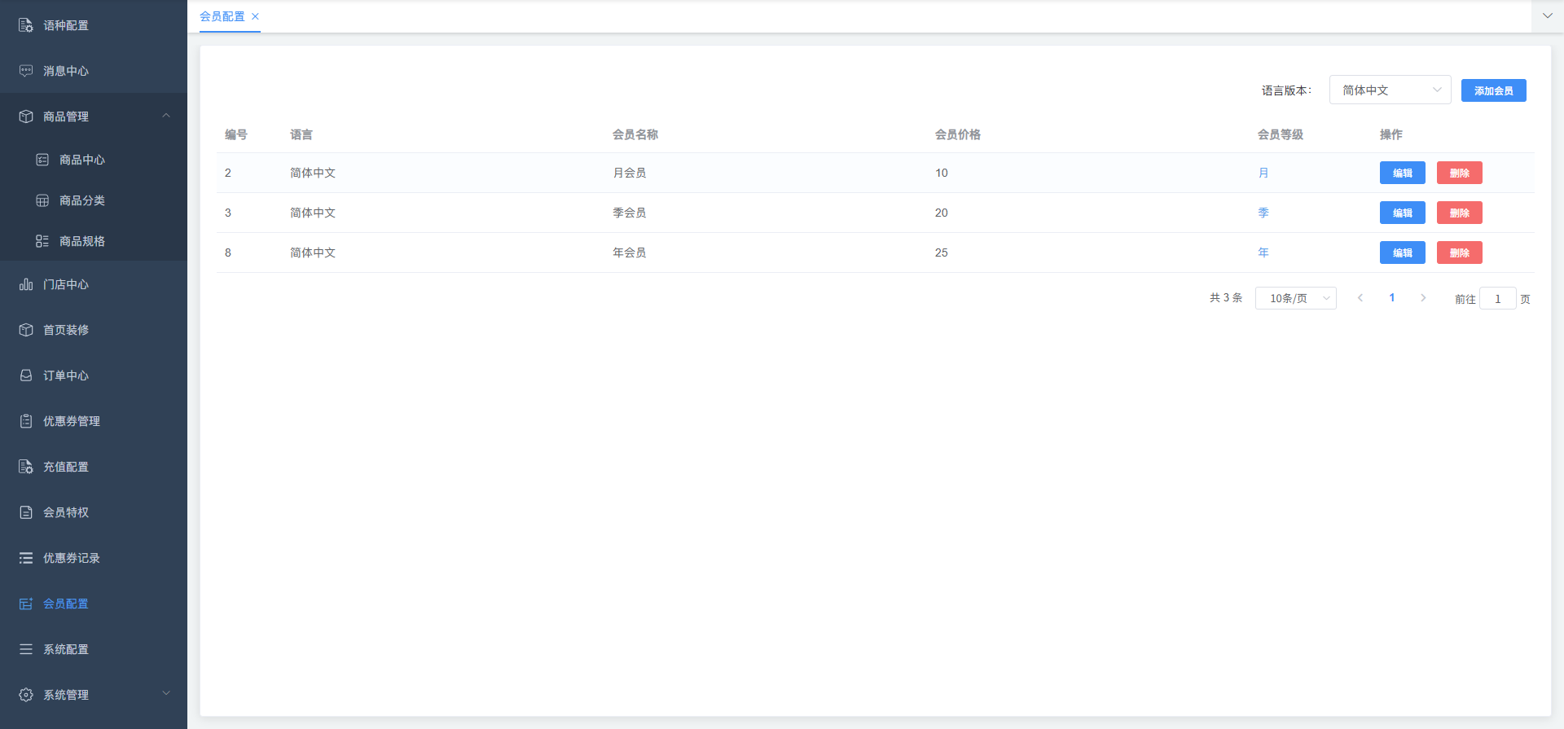
Task: Edit the 月会员 row
Action: [x=1402, y=173]
